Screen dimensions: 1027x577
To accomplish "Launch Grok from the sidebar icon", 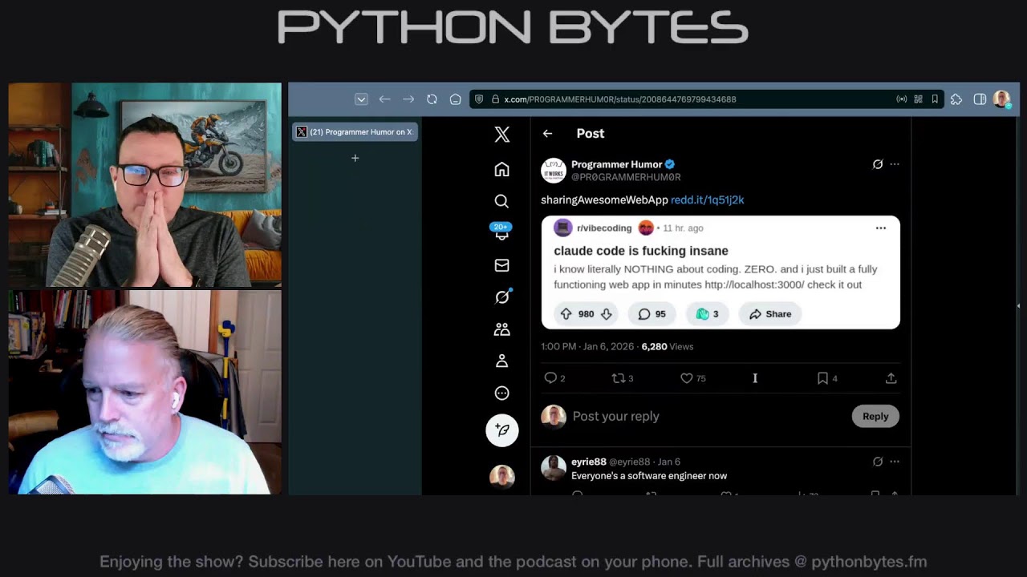I will (501, 297).
